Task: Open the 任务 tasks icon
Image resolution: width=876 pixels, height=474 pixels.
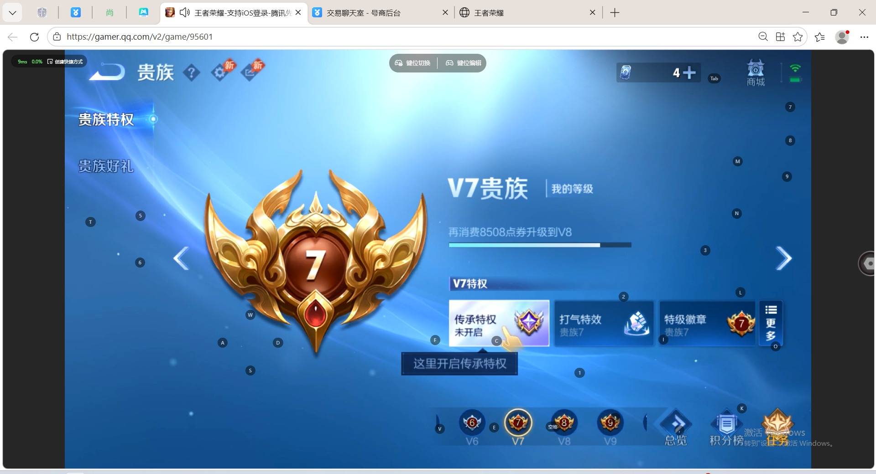Action: 777,428
